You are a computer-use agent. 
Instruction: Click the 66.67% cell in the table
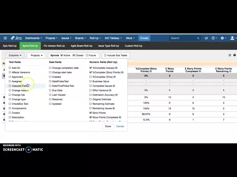(146, 114)
